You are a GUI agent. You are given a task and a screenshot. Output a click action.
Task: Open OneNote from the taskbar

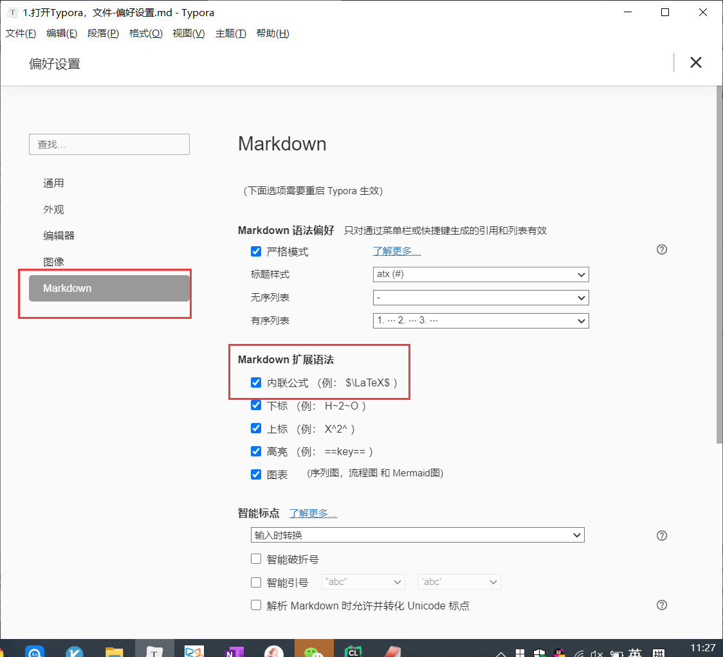(x=234, y=650)
